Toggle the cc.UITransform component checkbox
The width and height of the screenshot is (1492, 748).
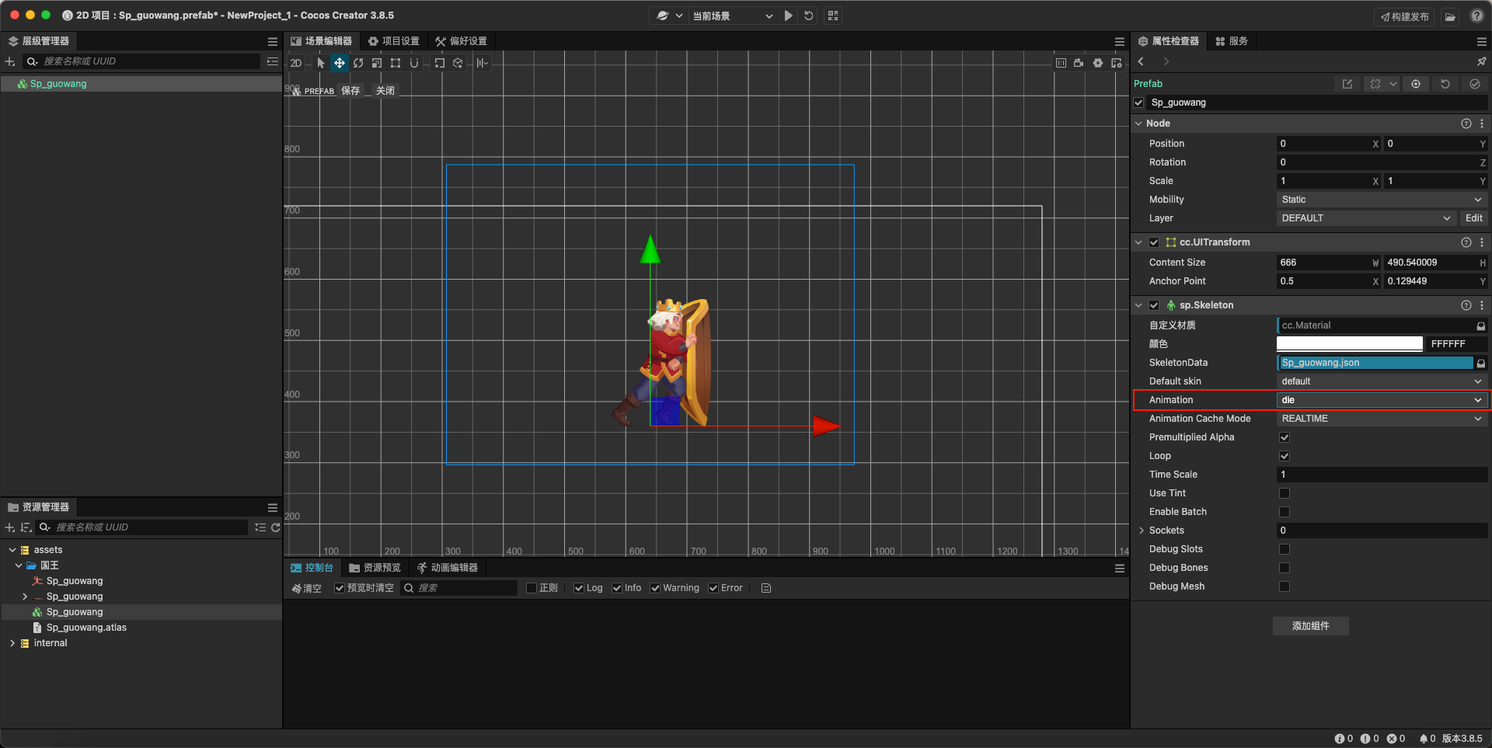(1154, 242)
